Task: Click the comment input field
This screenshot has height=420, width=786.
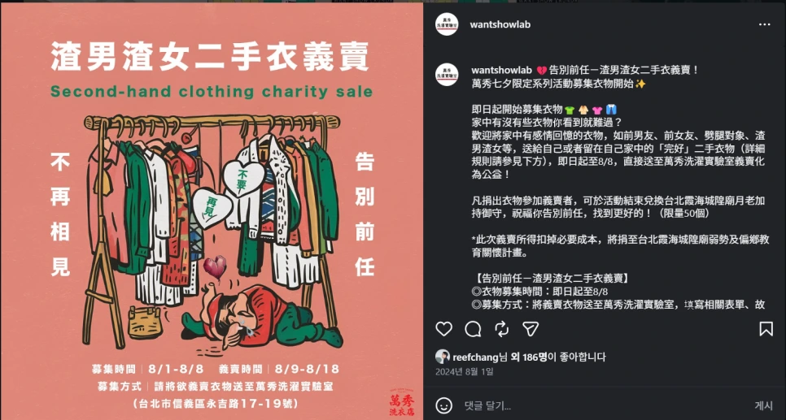Action: coord(604,405)
